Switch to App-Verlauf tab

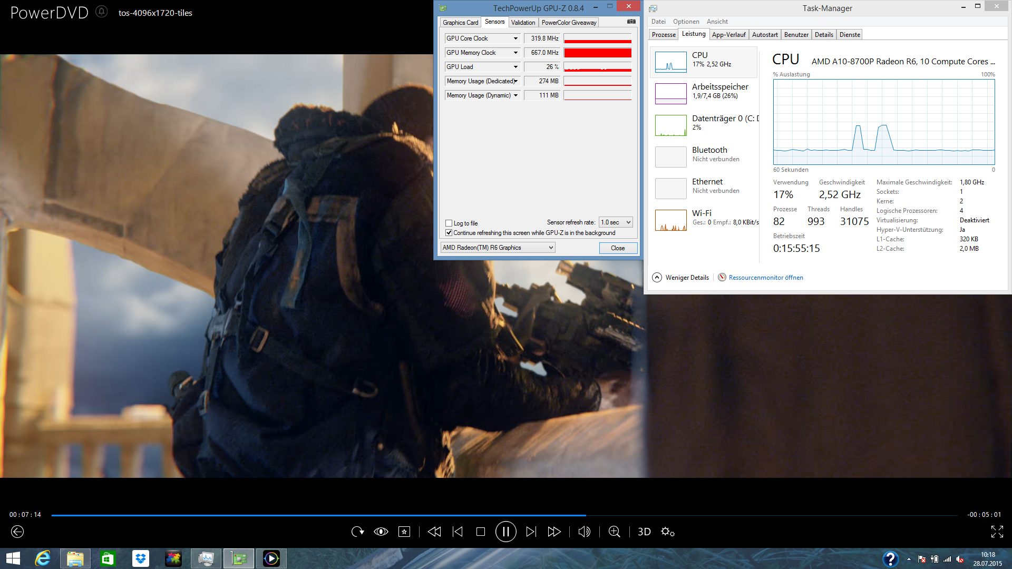click(728, 35)
